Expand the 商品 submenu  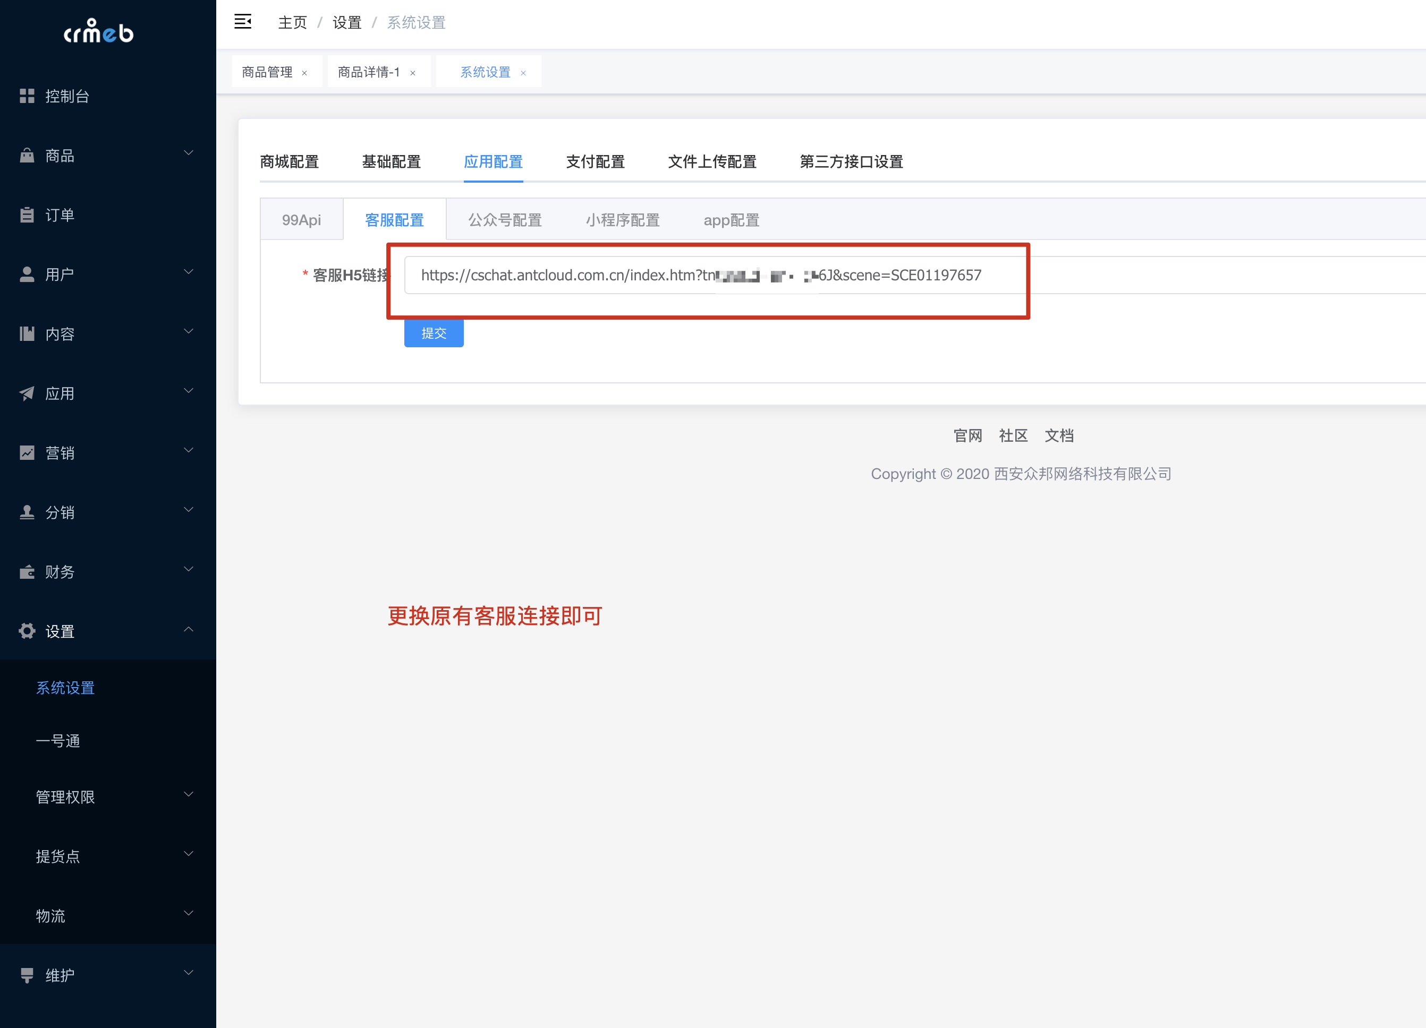[x=188, y=153]
